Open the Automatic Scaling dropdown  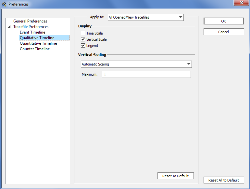coord(136,64)
